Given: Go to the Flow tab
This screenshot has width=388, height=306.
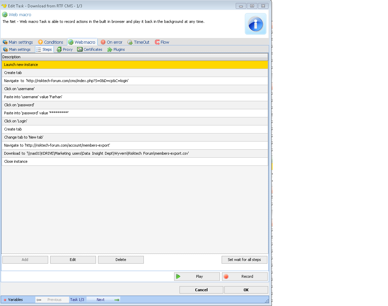Looking at the screenshot, I should point(162,42).
